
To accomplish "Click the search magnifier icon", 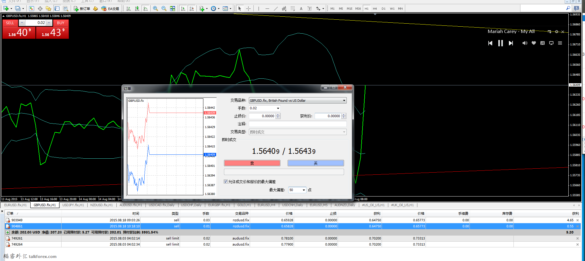I will [568, 8].
